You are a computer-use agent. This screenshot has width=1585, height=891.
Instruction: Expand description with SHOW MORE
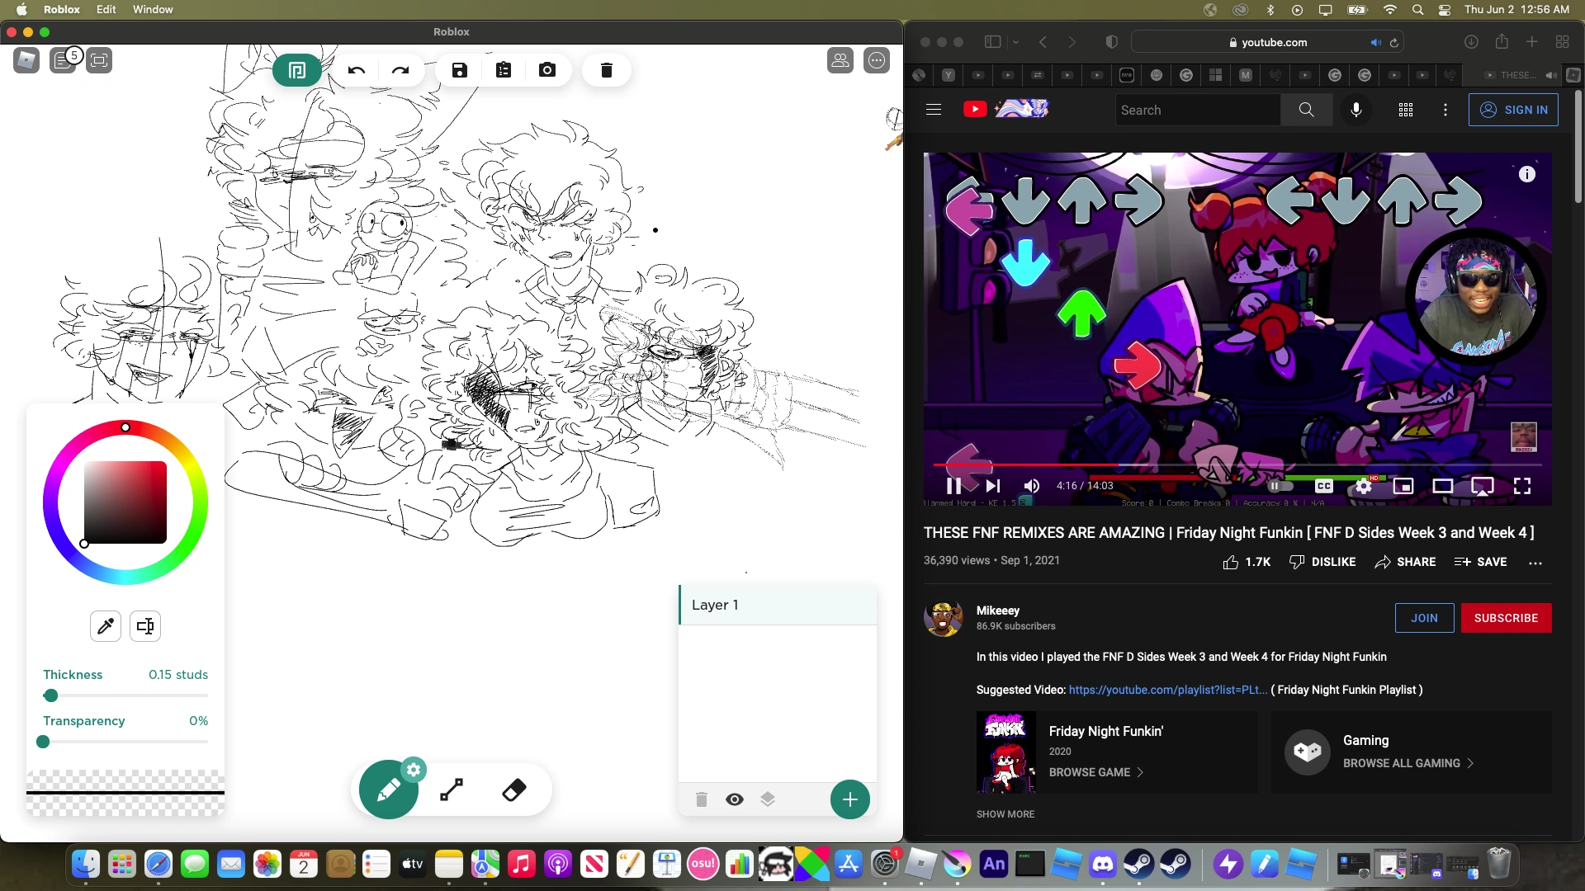pyautogui.click(x=1005, y=814)
